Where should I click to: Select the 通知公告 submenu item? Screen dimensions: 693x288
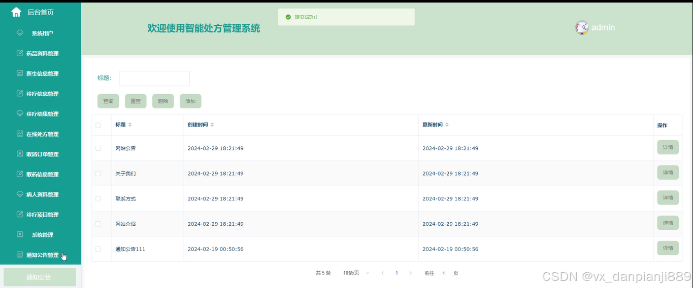click(40, 277)
